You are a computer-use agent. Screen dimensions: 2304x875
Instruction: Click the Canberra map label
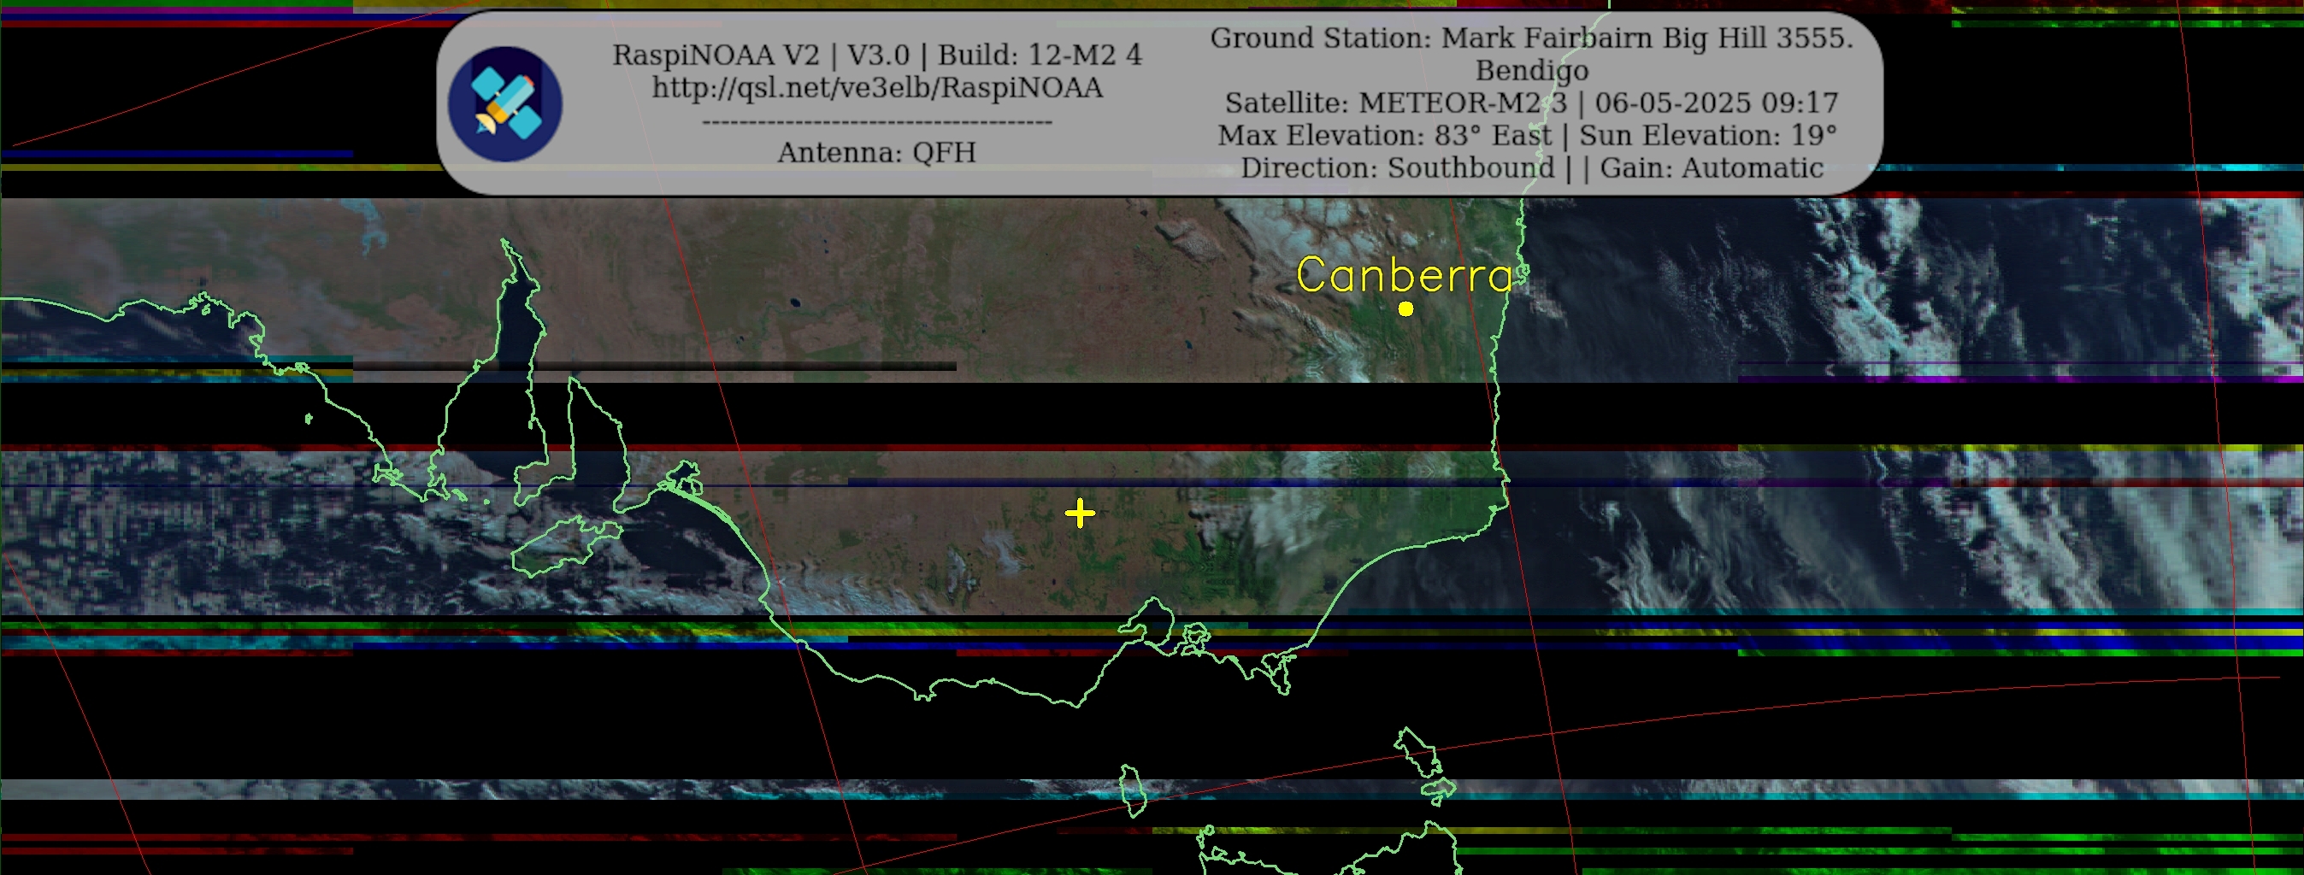[1405, 275]
